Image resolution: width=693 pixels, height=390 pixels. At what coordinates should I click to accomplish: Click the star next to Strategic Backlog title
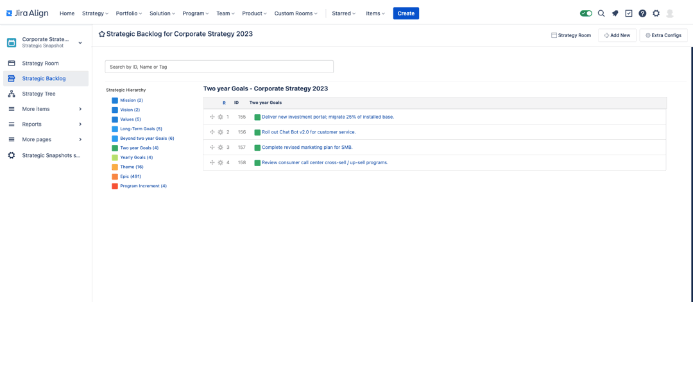click(102, 34)
